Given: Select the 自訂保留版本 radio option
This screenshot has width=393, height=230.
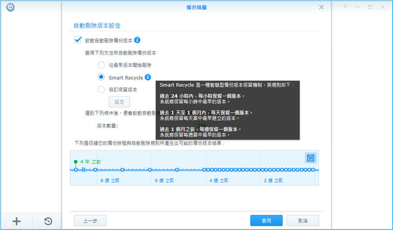Looking at the screenshot, I should tap(101, 90).
